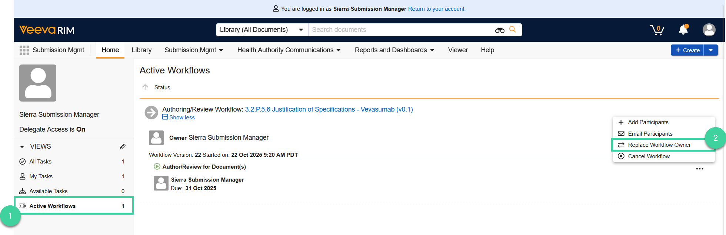Open advanced search binoculars icon
This screenshot has height=235, width=726.
pyautogui.click(x=500, y=30)
